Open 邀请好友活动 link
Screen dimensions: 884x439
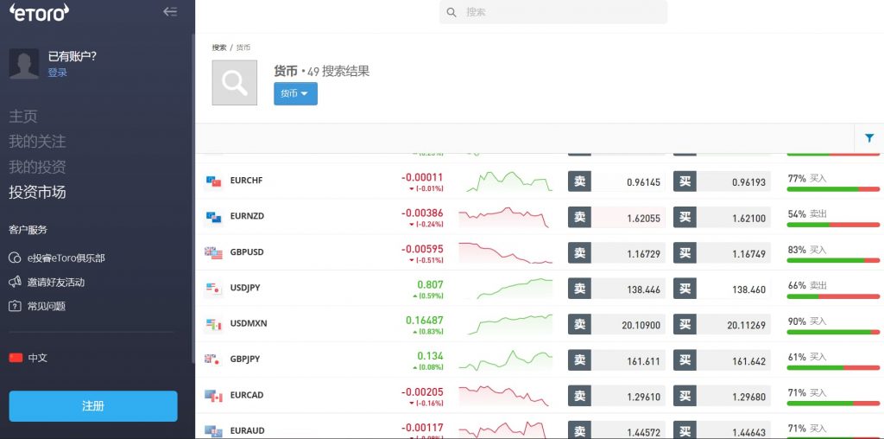56,282
